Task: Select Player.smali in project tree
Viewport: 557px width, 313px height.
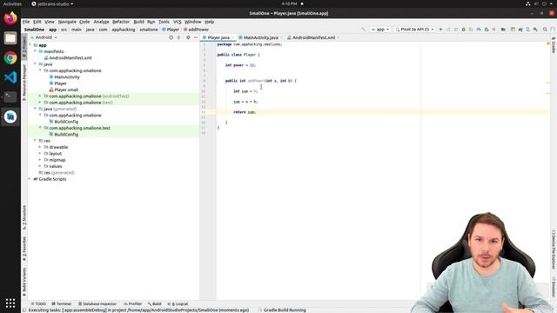Action: pyautogui.click(x=66, y=90)
